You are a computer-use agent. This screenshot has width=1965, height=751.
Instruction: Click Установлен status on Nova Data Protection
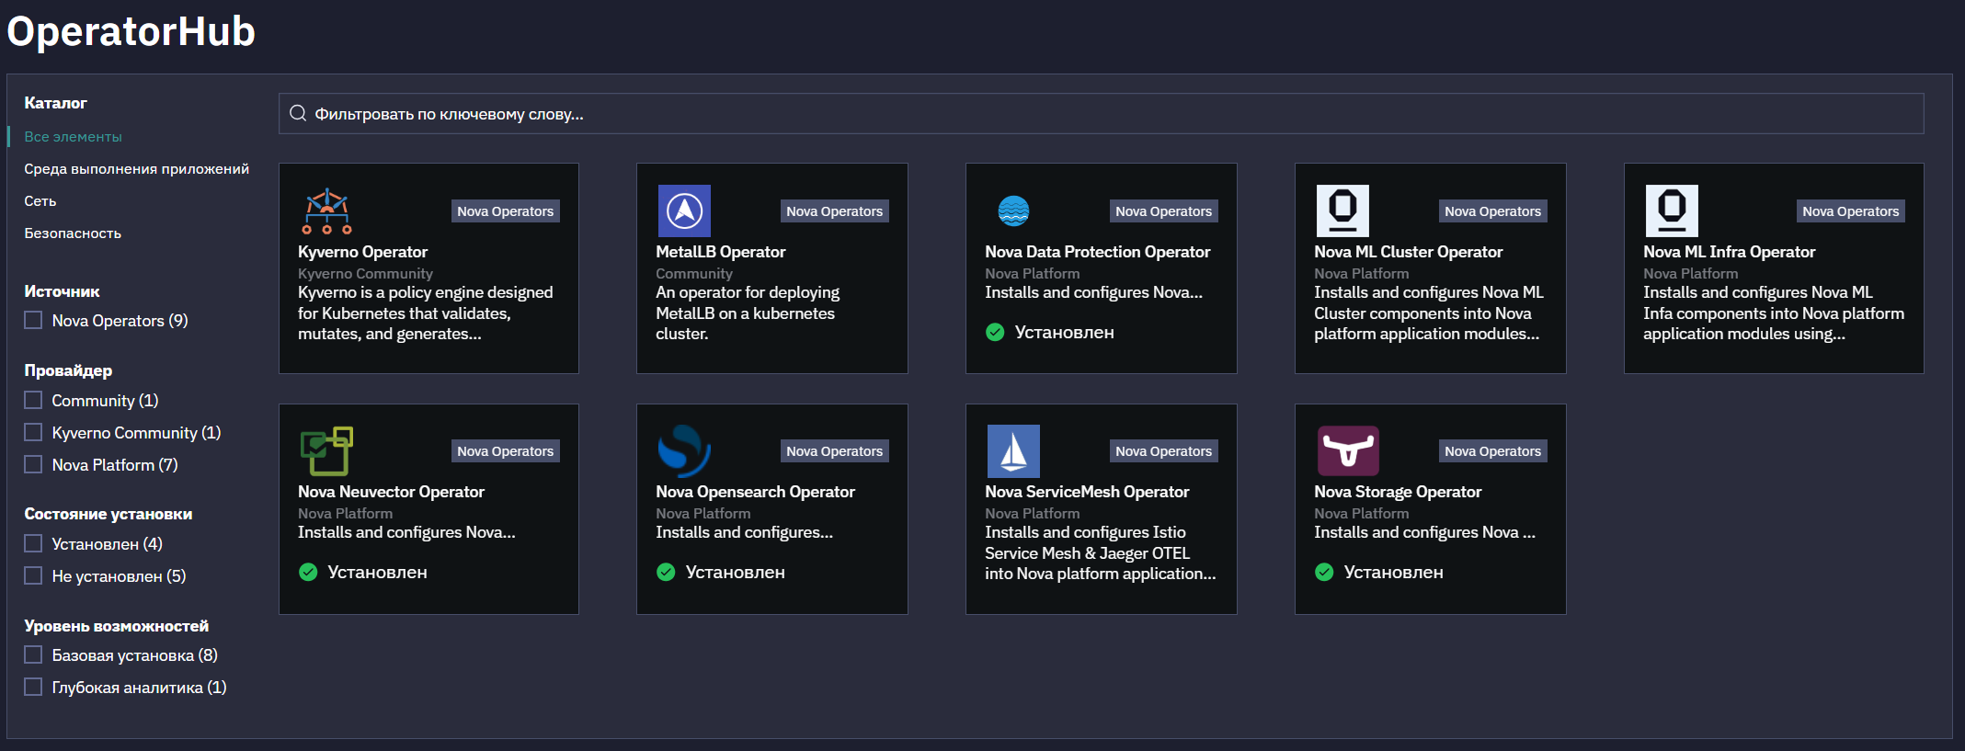pos(1064,332)
